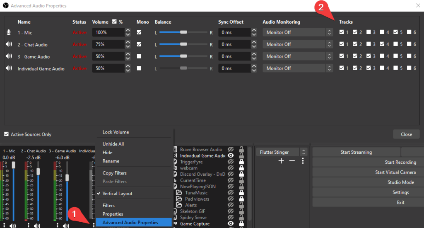This screenshot has width=424, height=228.
Task: Open the 2 - Chat Audio mixer options dots
Action: 29,225
